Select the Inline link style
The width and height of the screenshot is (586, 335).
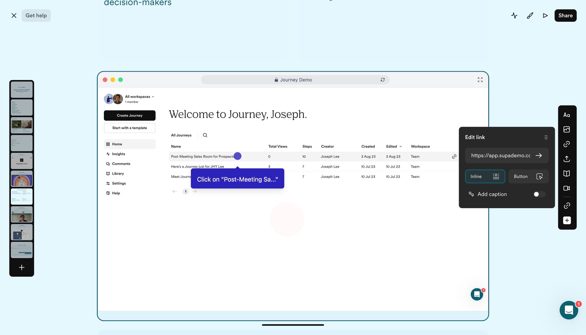[485, 176]
